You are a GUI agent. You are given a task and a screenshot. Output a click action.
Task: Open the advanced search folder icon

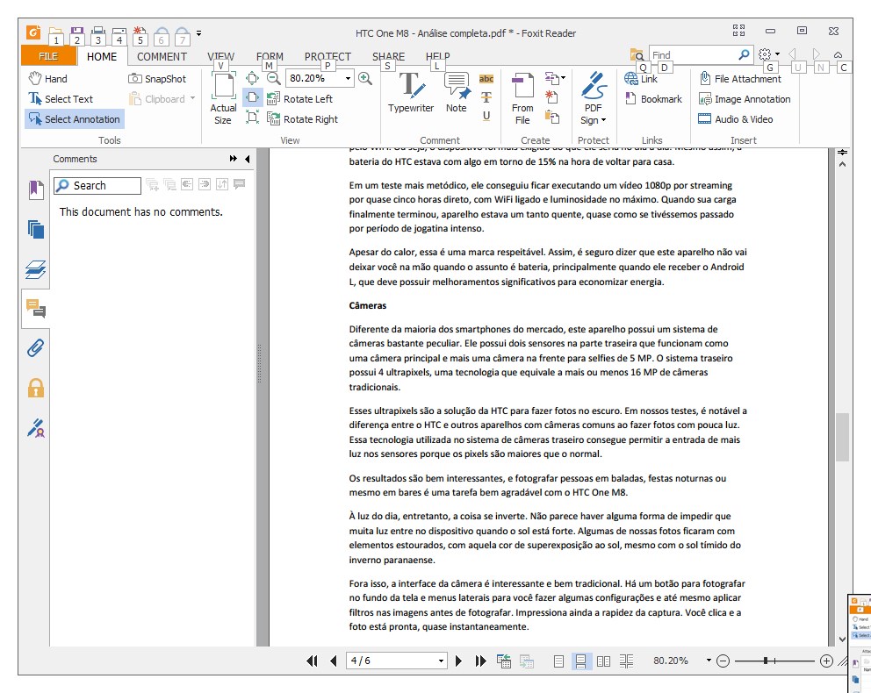[637, 54]
